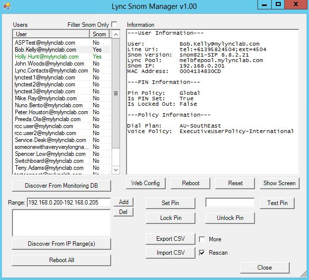Add the IP range with Add button
The height and width of the screenshot is (280, 309).
click(x=124, y=202)
